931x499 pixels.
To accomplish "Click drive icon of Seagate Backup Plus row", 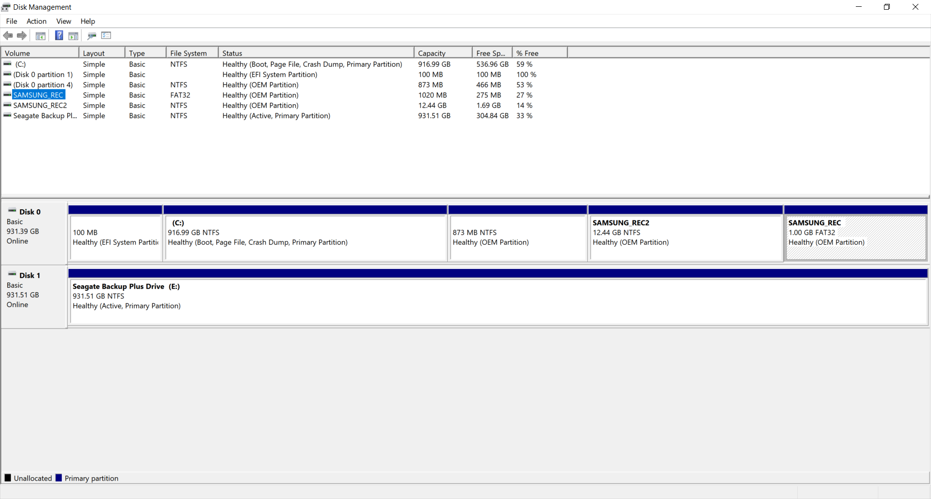I will click(x=7, y=115).
